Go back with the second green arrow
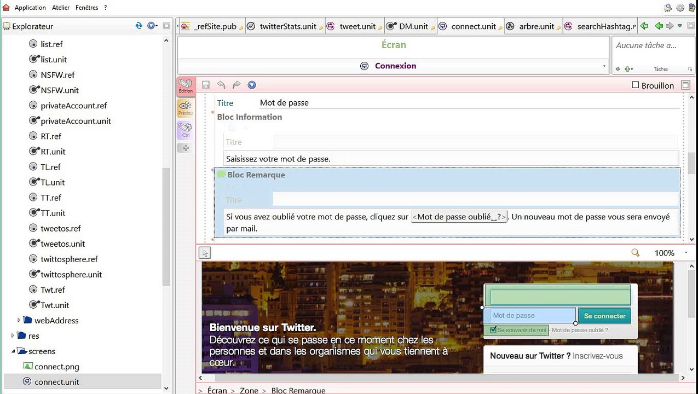698x394 pixels. (x=659, y=26)
